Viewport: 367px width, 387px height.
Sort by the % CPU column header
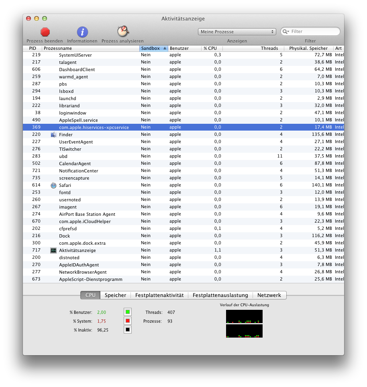tap(212, 48)
